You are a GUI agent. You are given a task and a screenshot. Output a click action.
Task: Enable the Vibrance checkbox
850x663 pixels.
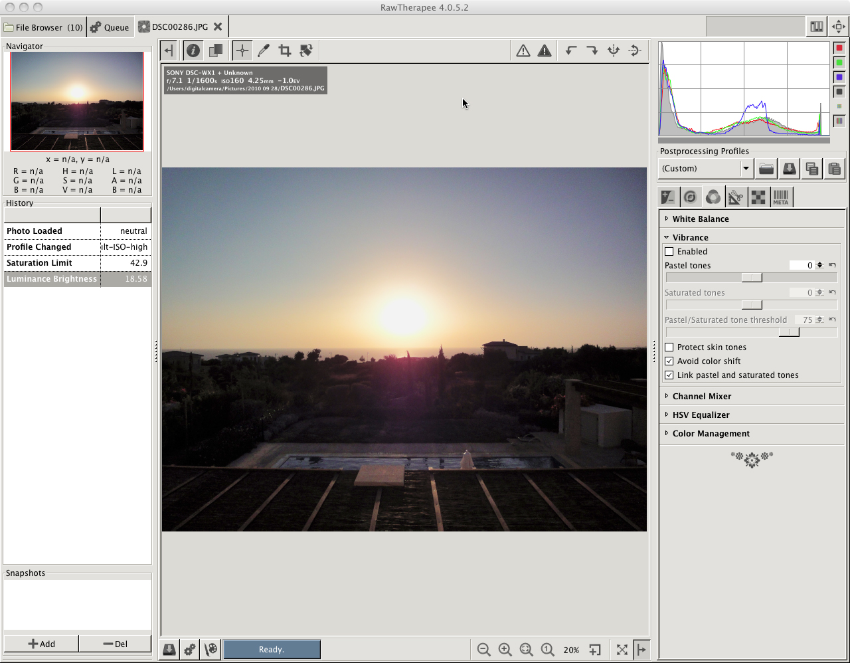(669, 252)
